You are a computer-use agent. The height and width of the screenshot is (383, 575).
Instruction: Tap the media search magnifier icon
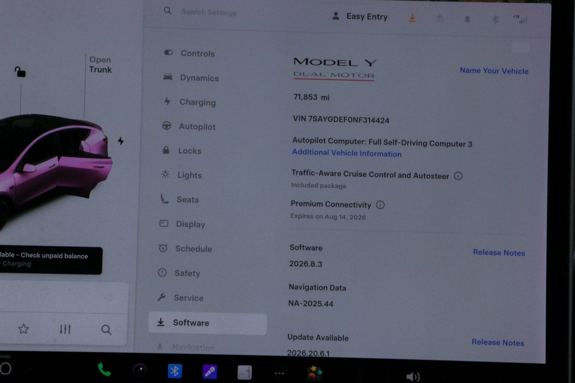pos(106,330)
